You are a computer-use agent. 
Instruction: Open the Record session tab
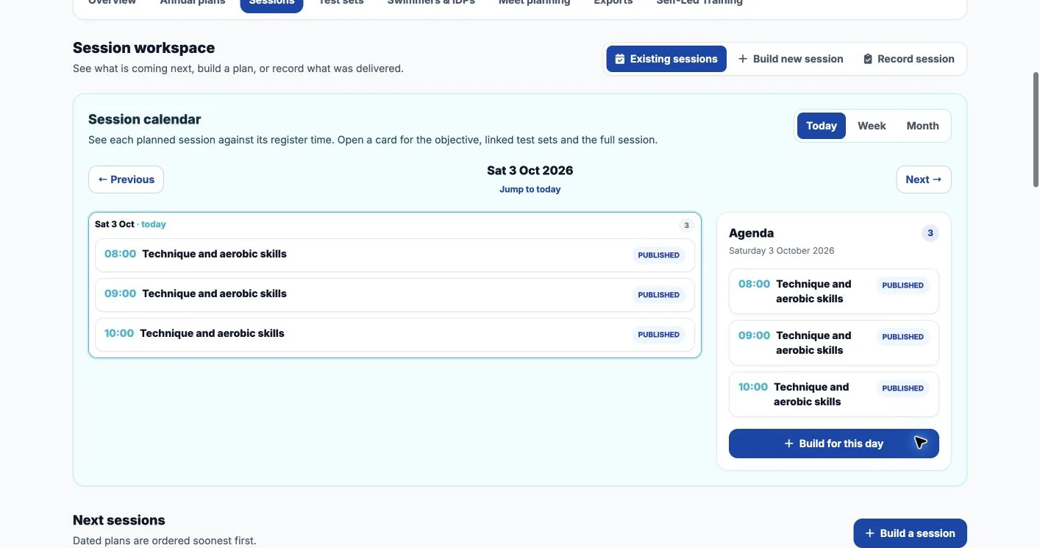(908, 59)
